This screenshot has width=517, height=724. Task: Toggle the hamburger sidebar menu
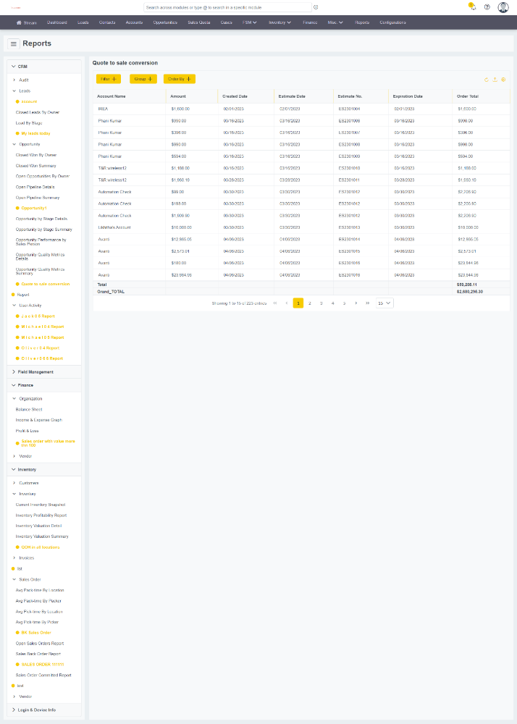tap(14, 44)
